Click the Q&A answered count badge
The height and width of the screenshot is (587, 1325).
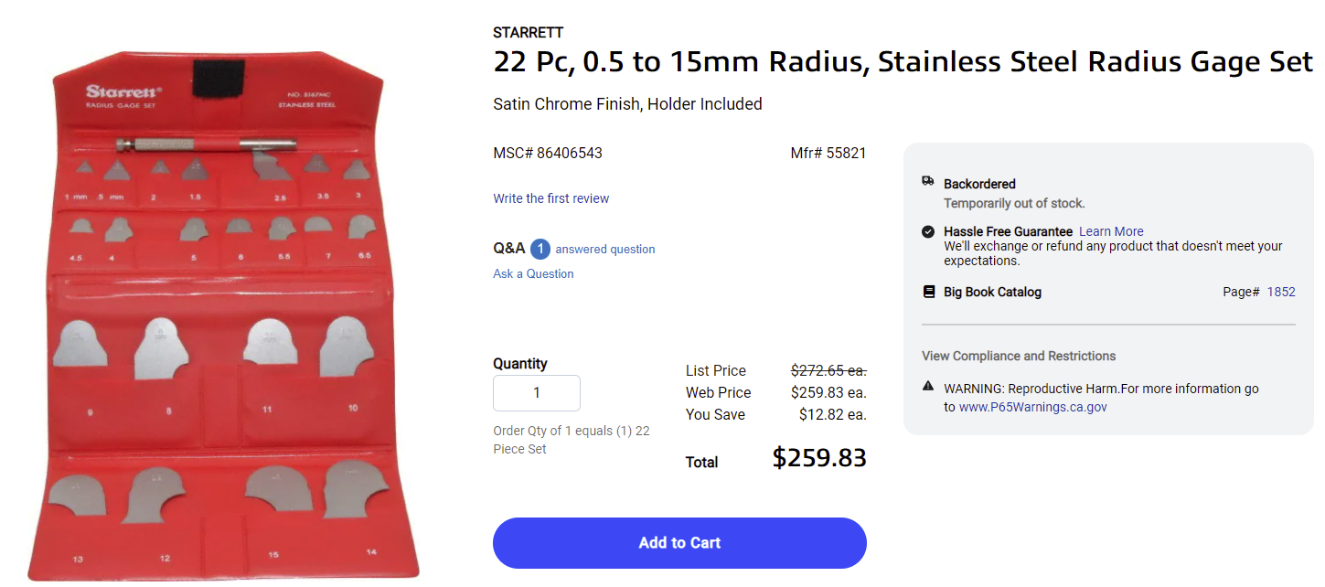tap(540, 249)
